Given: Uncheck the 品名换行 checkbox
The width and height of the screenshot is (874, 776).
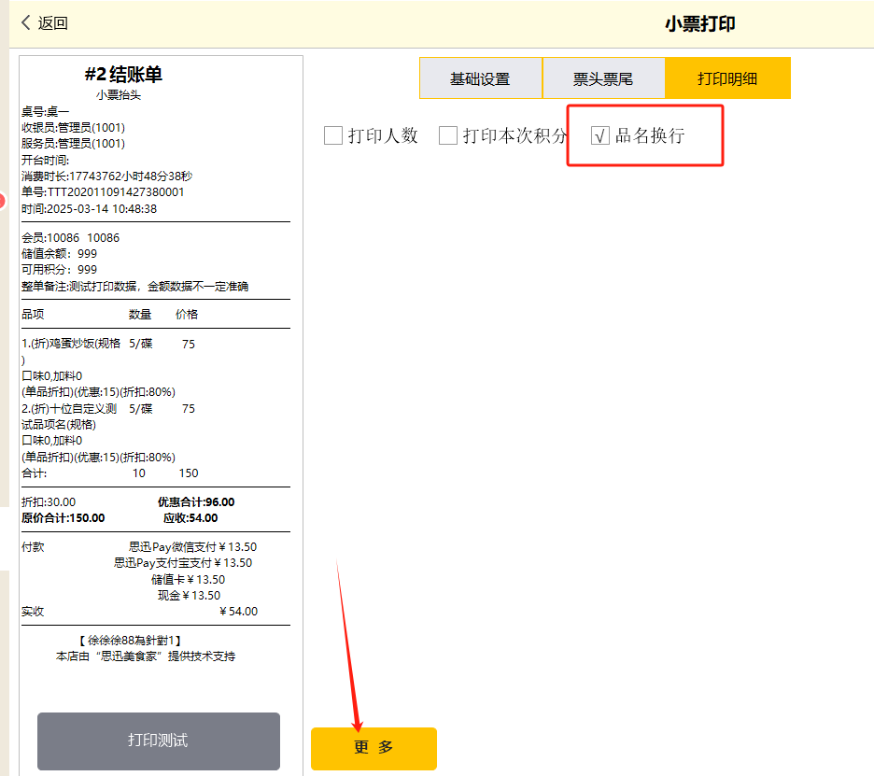Looking at the screenshot, I should [601, 136].
